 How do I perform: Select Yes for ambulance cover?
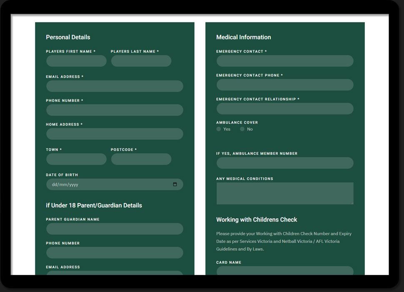[219, 129]
